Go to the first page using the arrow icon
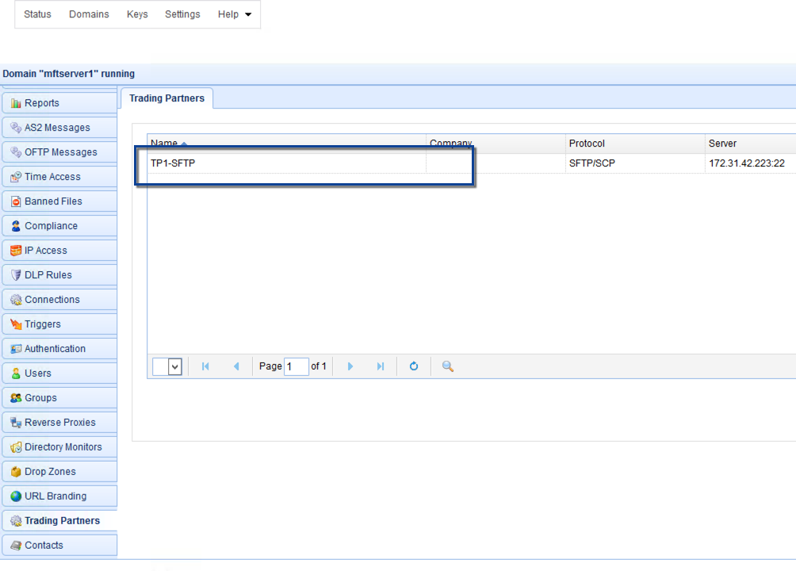 205,366
